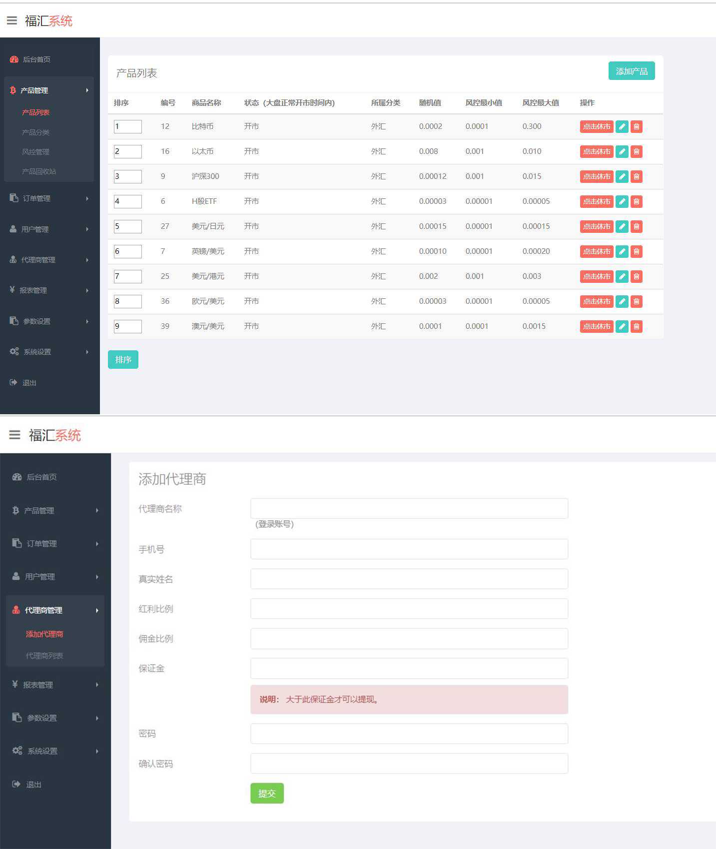This screenshot has width=716, height=849.
Task: Click 点击休市 button for 美元/港元
Action: point(597,276)
